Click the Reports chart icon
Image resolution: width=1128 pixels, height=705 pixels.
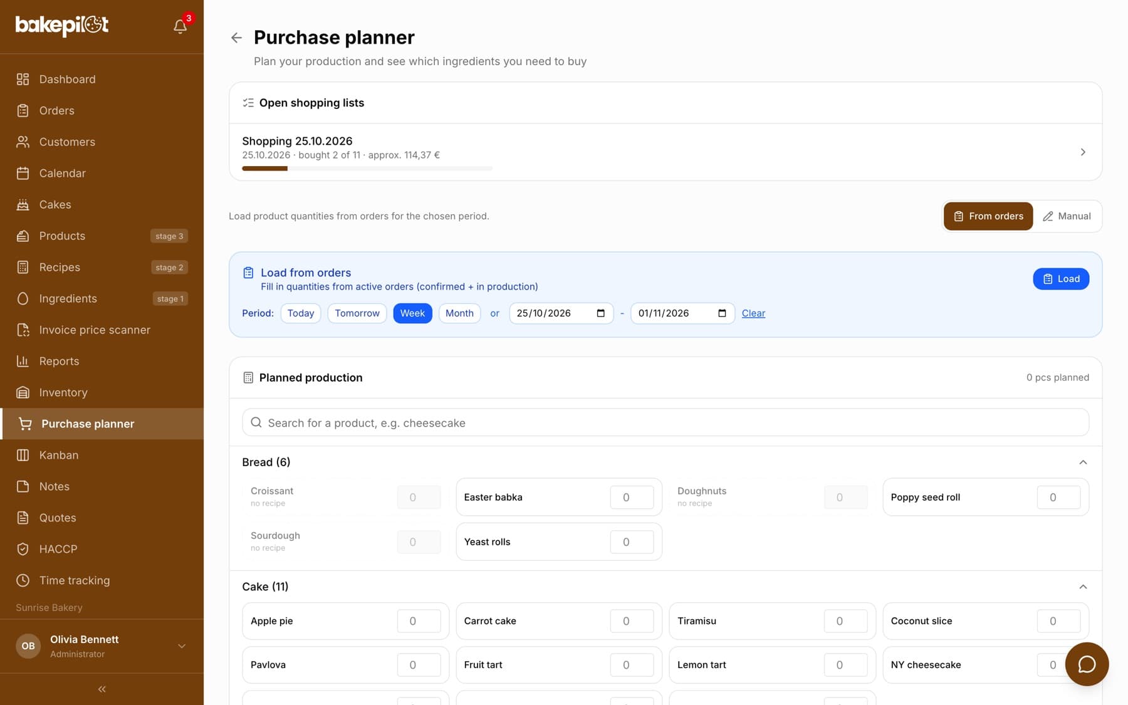click(23, 361)
